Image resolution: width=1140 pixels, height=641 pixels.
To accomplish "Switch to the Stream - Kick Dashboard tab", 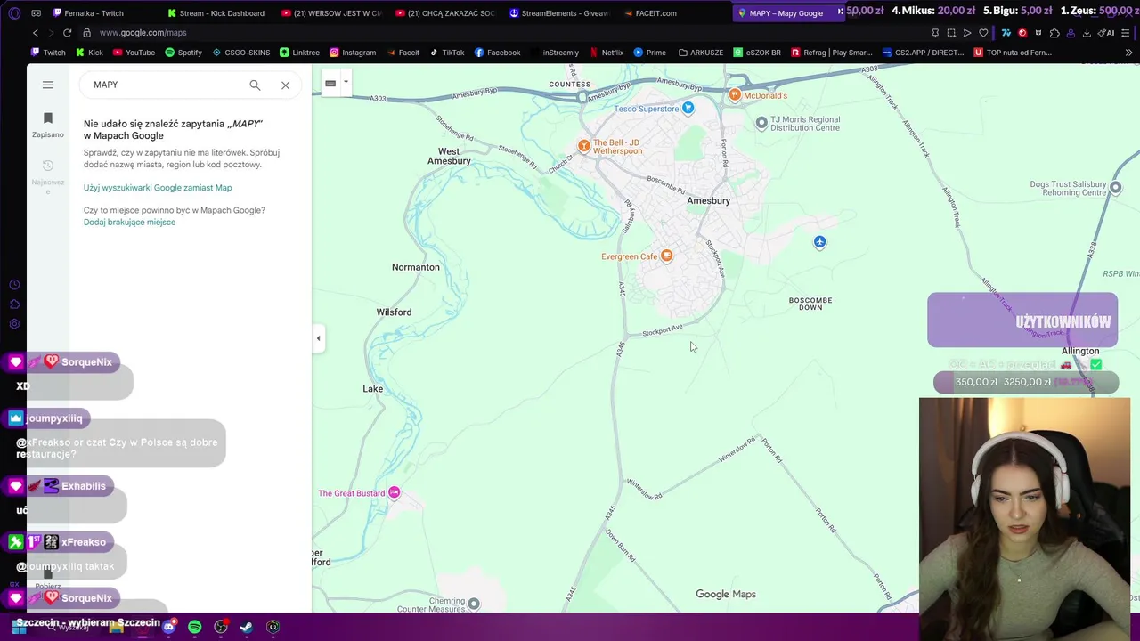I will [216, 13].
